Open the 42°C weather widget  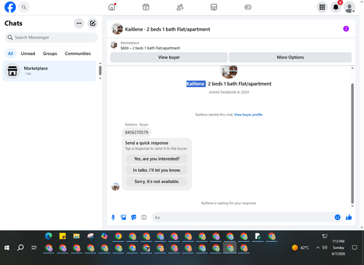click(301, 248)
